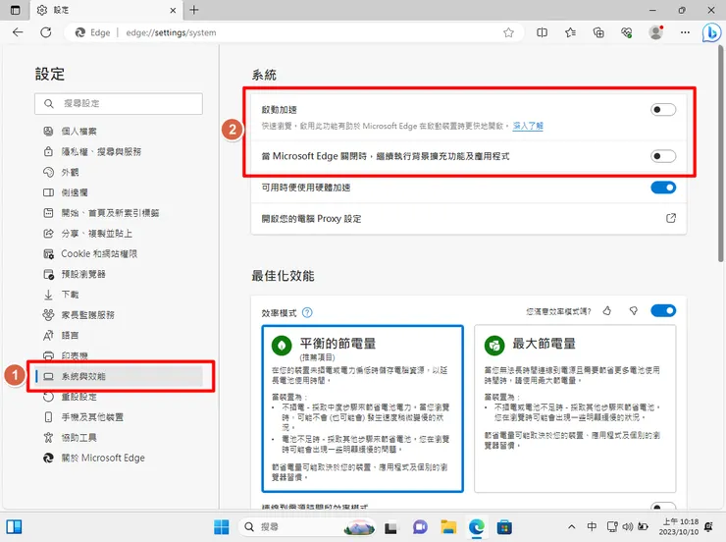Click 深入了解 link
726x542 pixels.
[528, 126]
